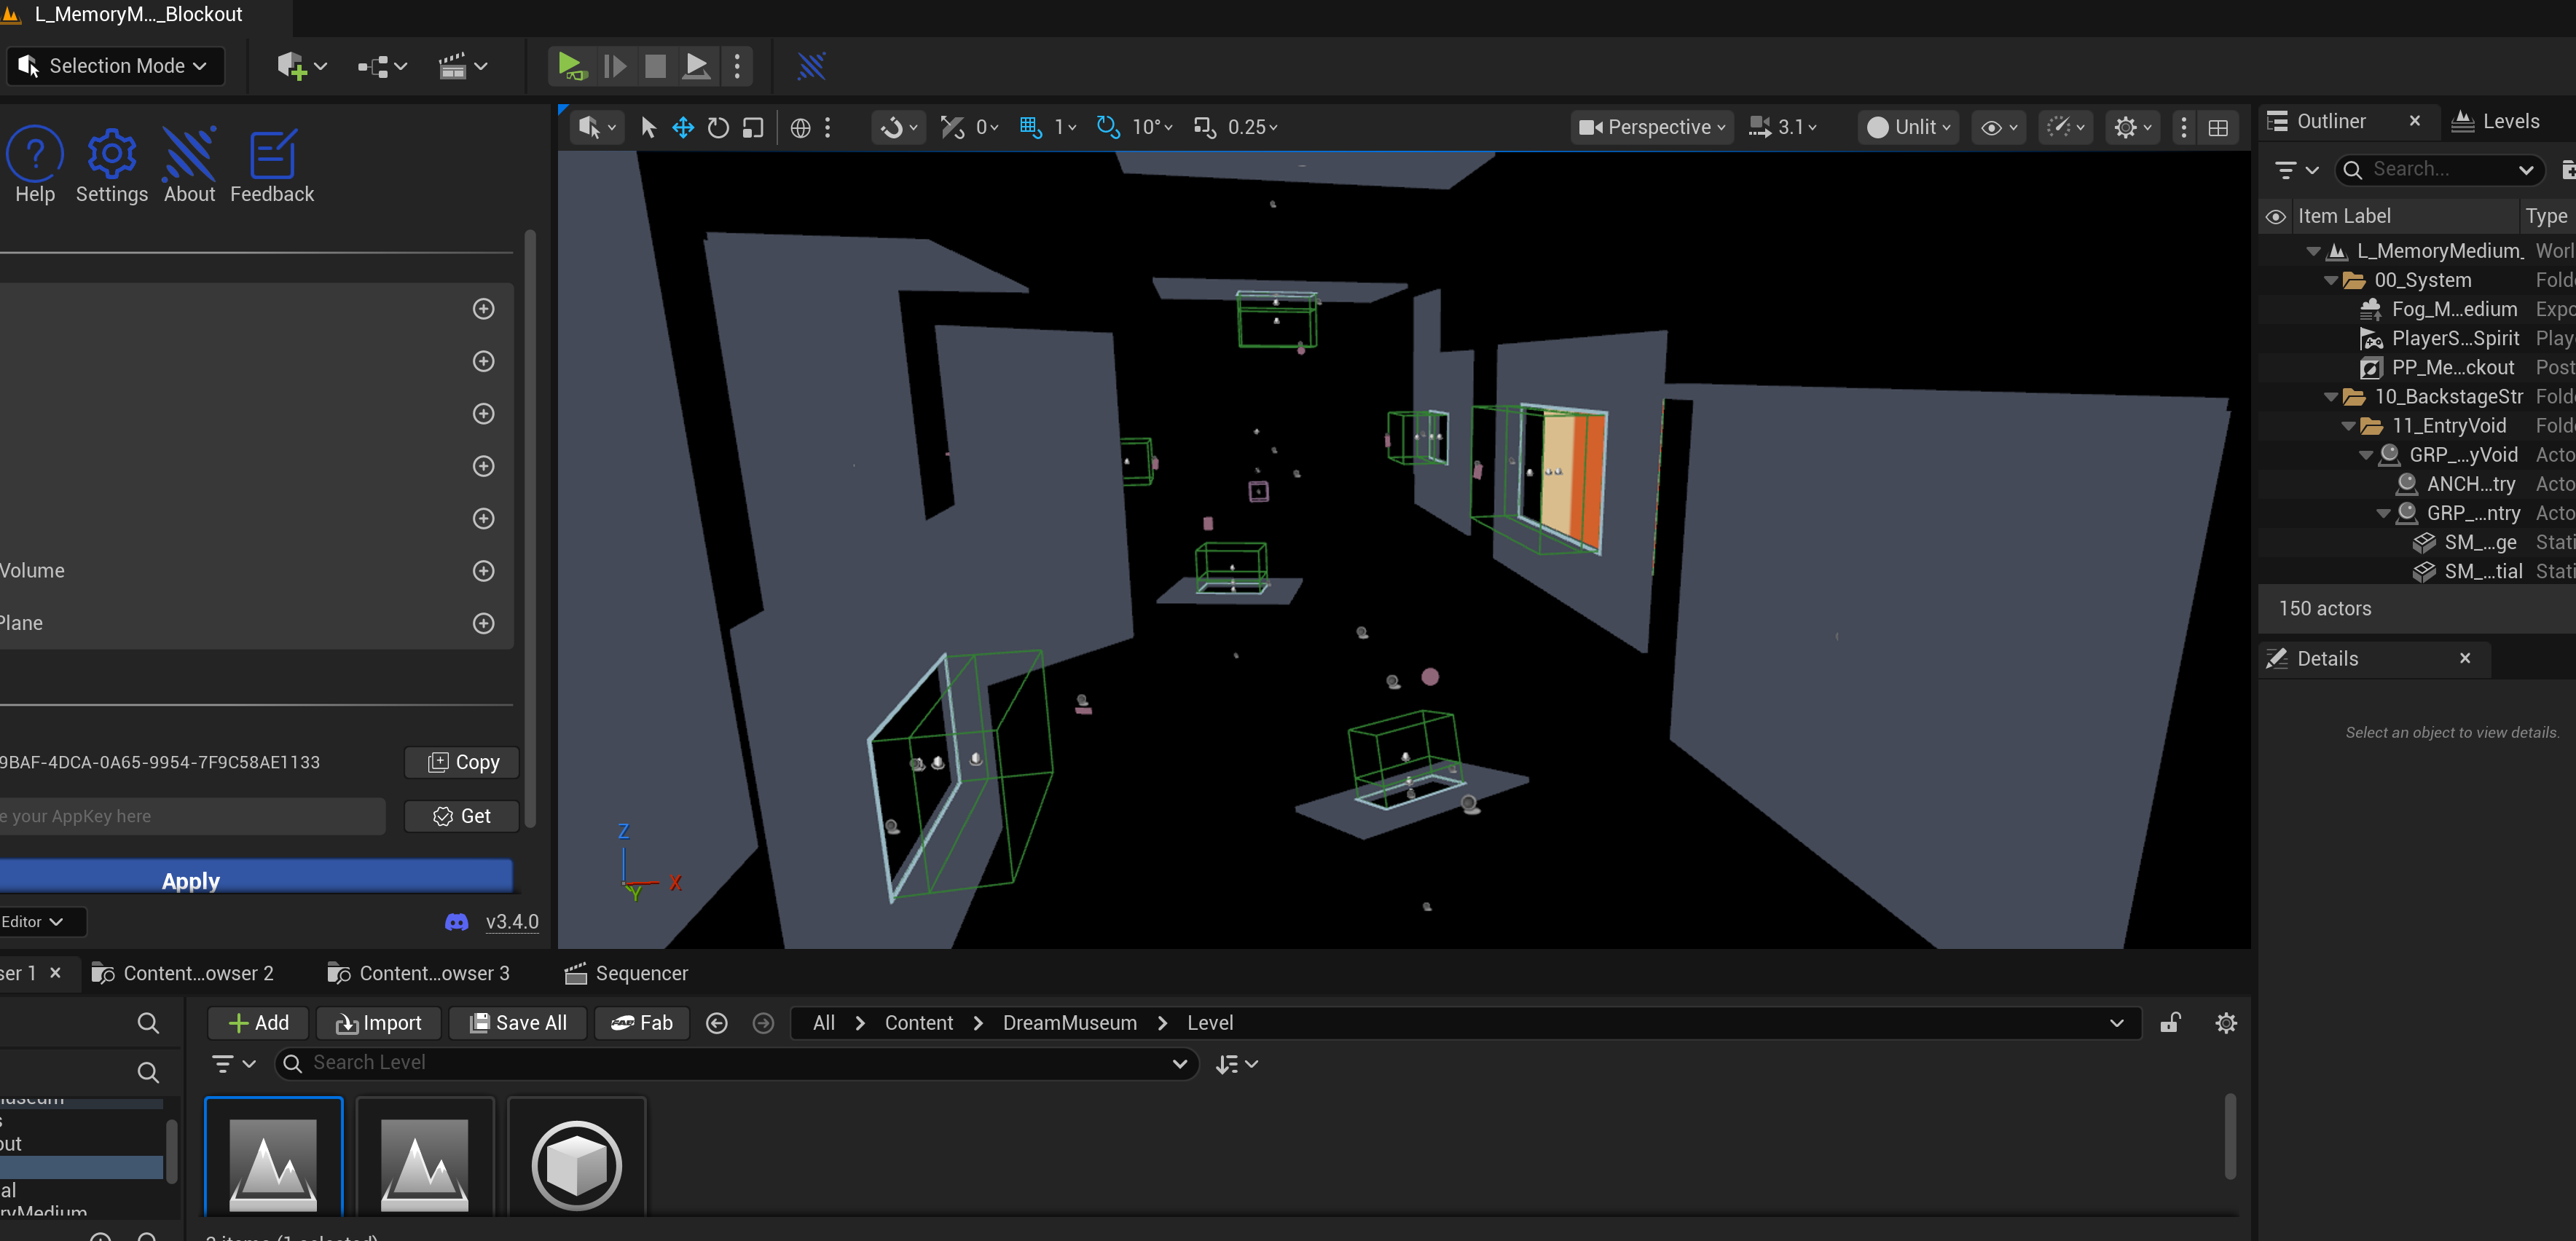
Task: Open the Help icon in plugin panel
Action: click(x=35, y=165)
